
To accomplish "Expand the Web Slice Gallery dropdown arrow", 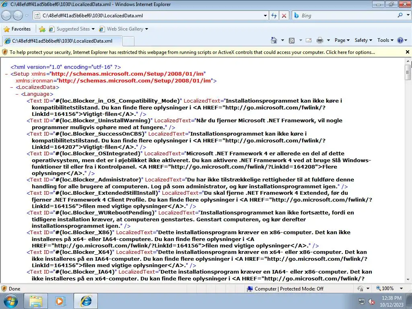I will point(146,29).
